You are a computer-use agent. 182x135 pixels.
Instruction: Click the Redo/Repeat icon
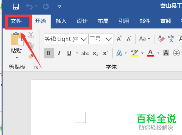(46, 7)
